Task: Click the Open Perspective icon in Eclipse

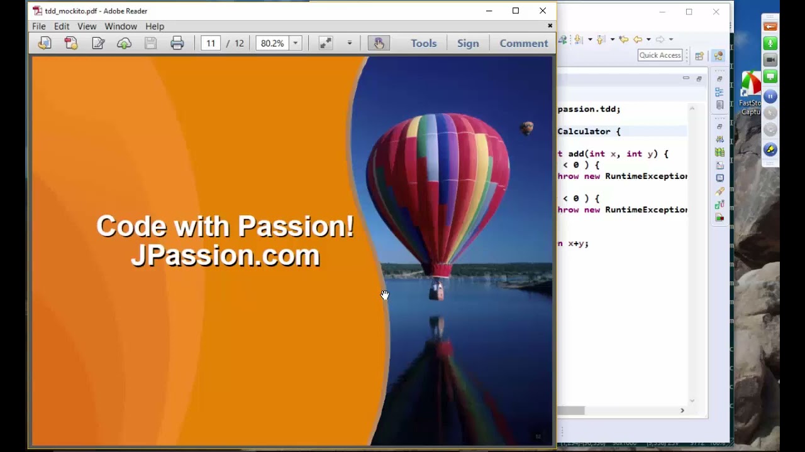Action: tap(699, 56)
